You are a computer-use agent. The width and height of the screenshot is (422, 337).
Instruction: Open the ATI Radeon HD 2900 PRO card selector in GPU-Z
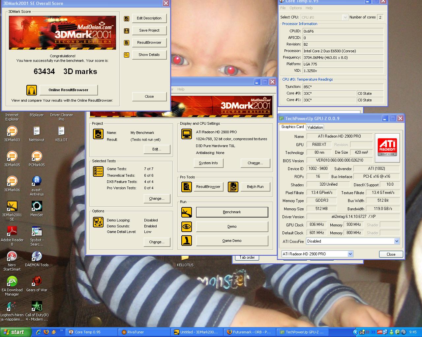(x=350, y=254)
